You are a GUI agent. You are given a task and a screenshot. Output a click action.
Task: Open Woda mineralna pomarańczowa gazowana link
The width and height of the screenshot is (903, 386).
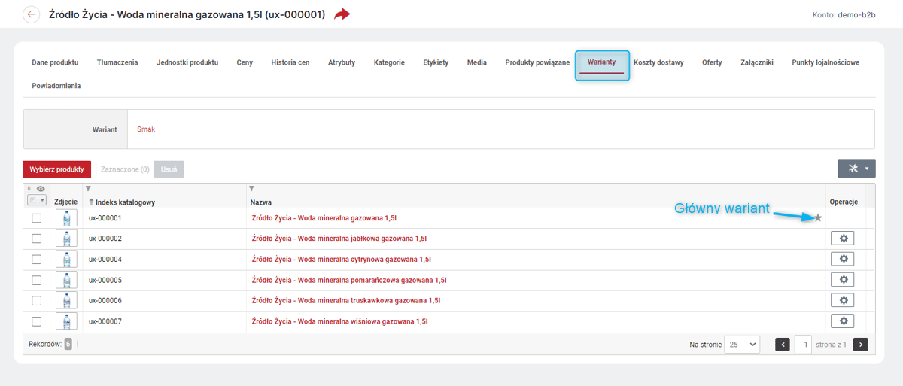(x=349, y=280)
